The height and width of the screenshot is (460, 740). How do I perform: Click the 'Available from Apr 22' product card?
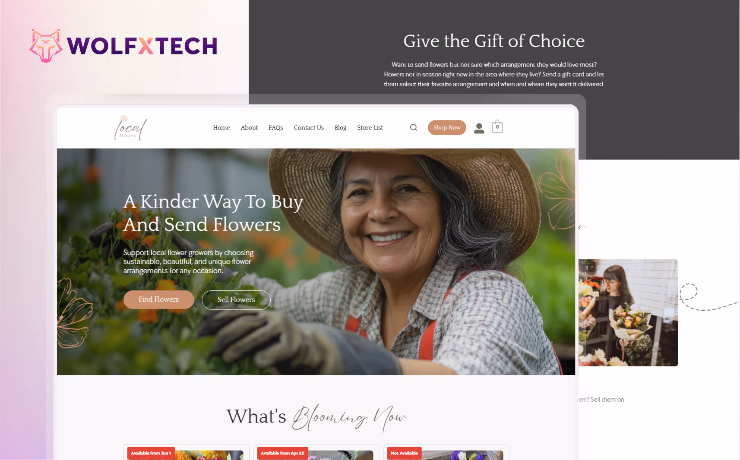pyautogui.click(x=316, y=452)
